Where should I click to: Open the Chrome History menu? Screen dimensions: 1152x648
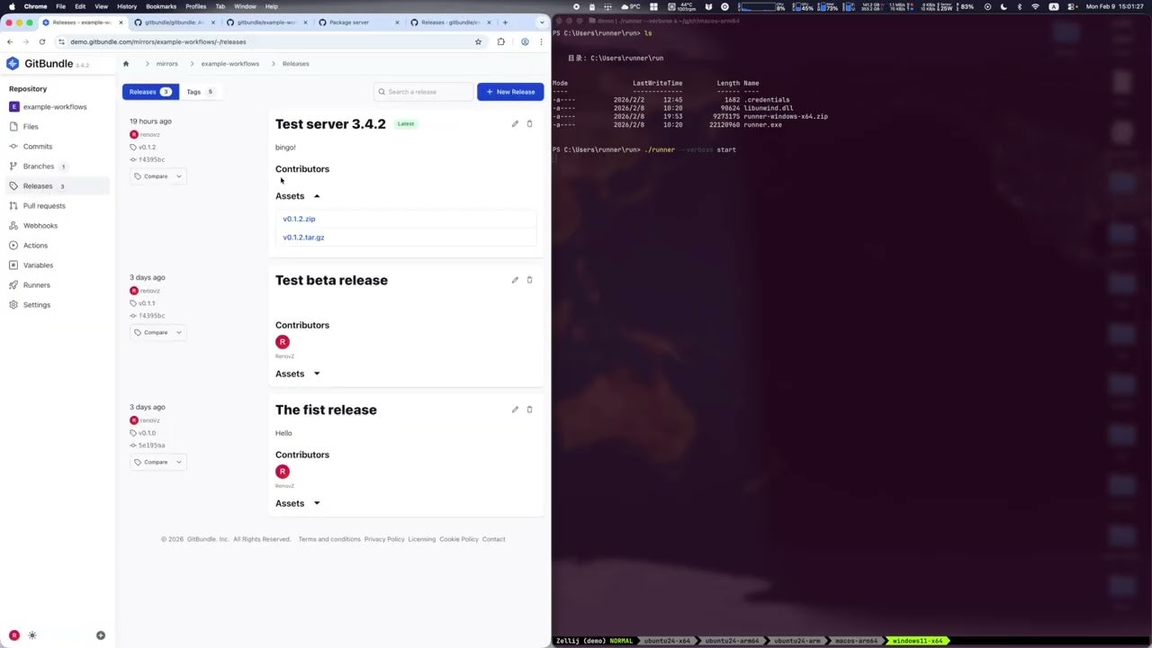click(127, 6)
